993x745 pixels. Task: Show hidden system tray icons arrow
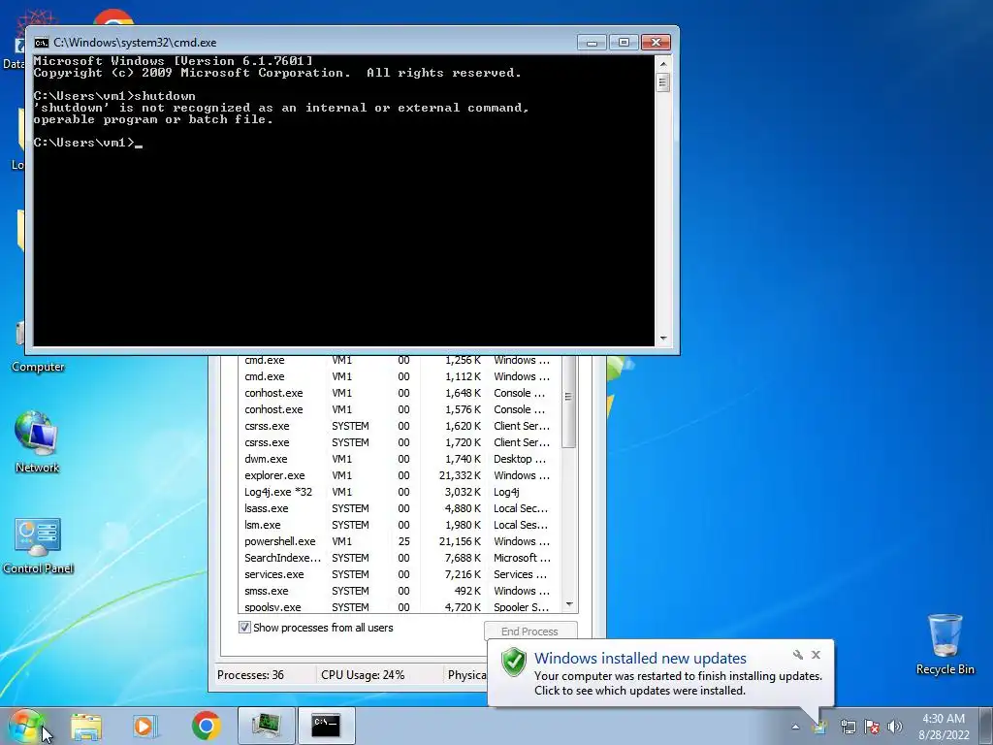pyautogui.click(x=795, y=727)
